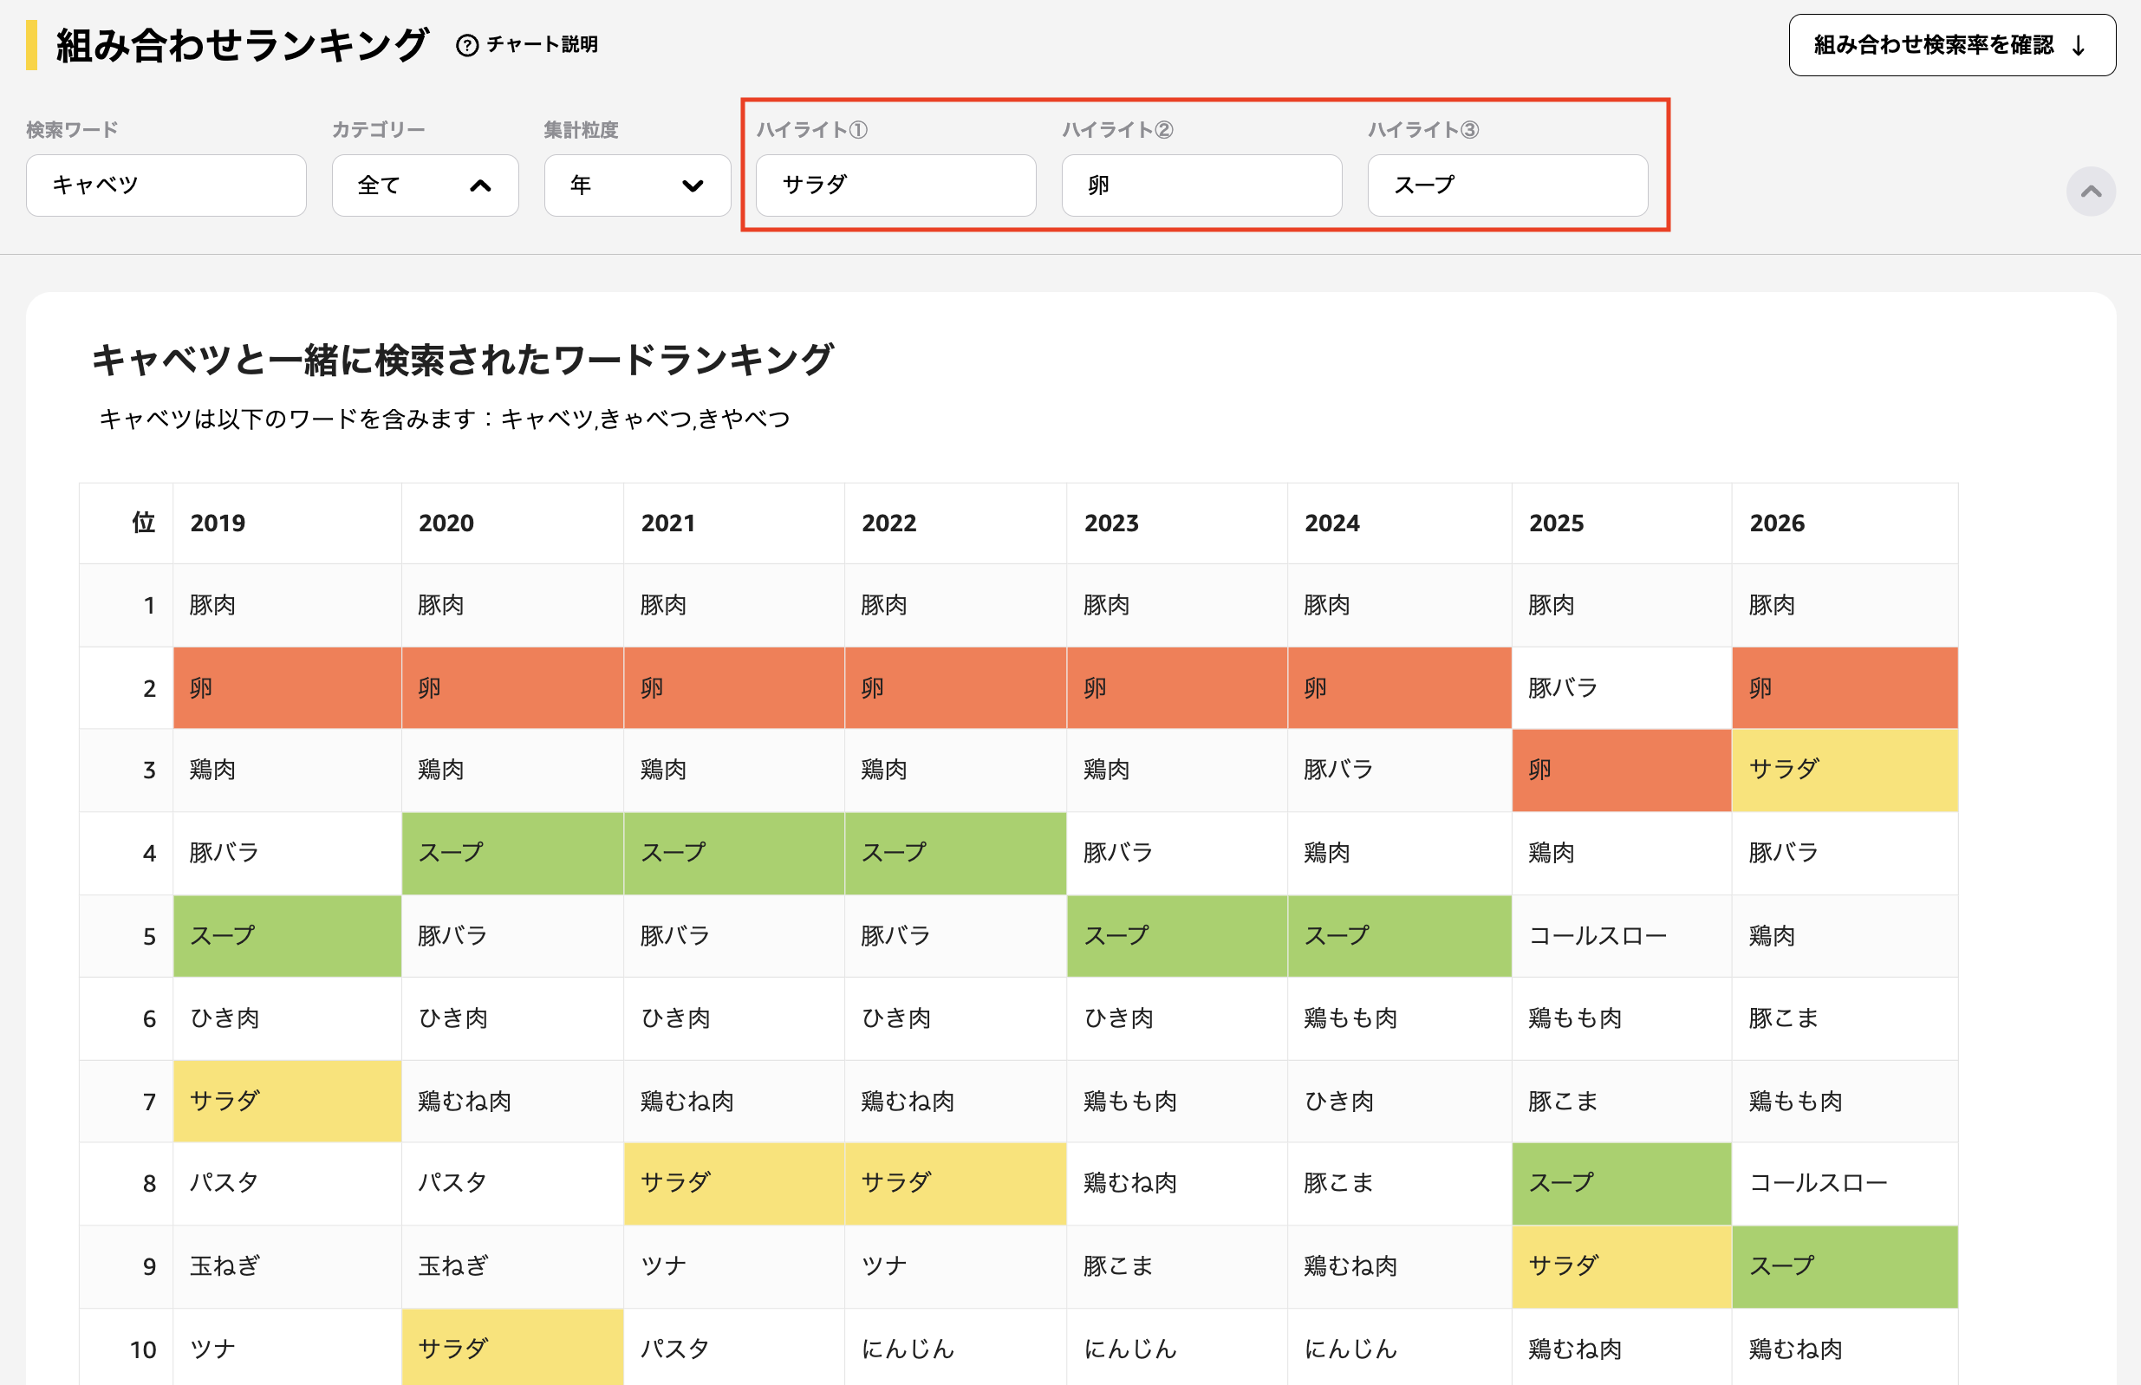Click the チャート説明 link text
This screenshot has width=2141, height=1385.
542,45
